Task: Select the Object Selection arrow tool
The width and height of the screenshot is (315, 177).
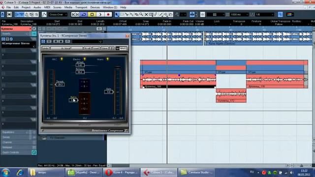Action: (x=117, y=14)
